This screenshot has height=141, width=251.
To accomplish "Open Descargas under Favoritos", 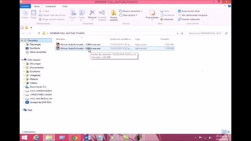I will 35,44.
